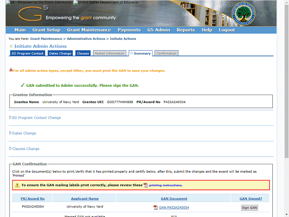Viewport: 289px width, 217px height.
Task: Click the red alert icon beside admin action warning
Action: tap(11, 70)
